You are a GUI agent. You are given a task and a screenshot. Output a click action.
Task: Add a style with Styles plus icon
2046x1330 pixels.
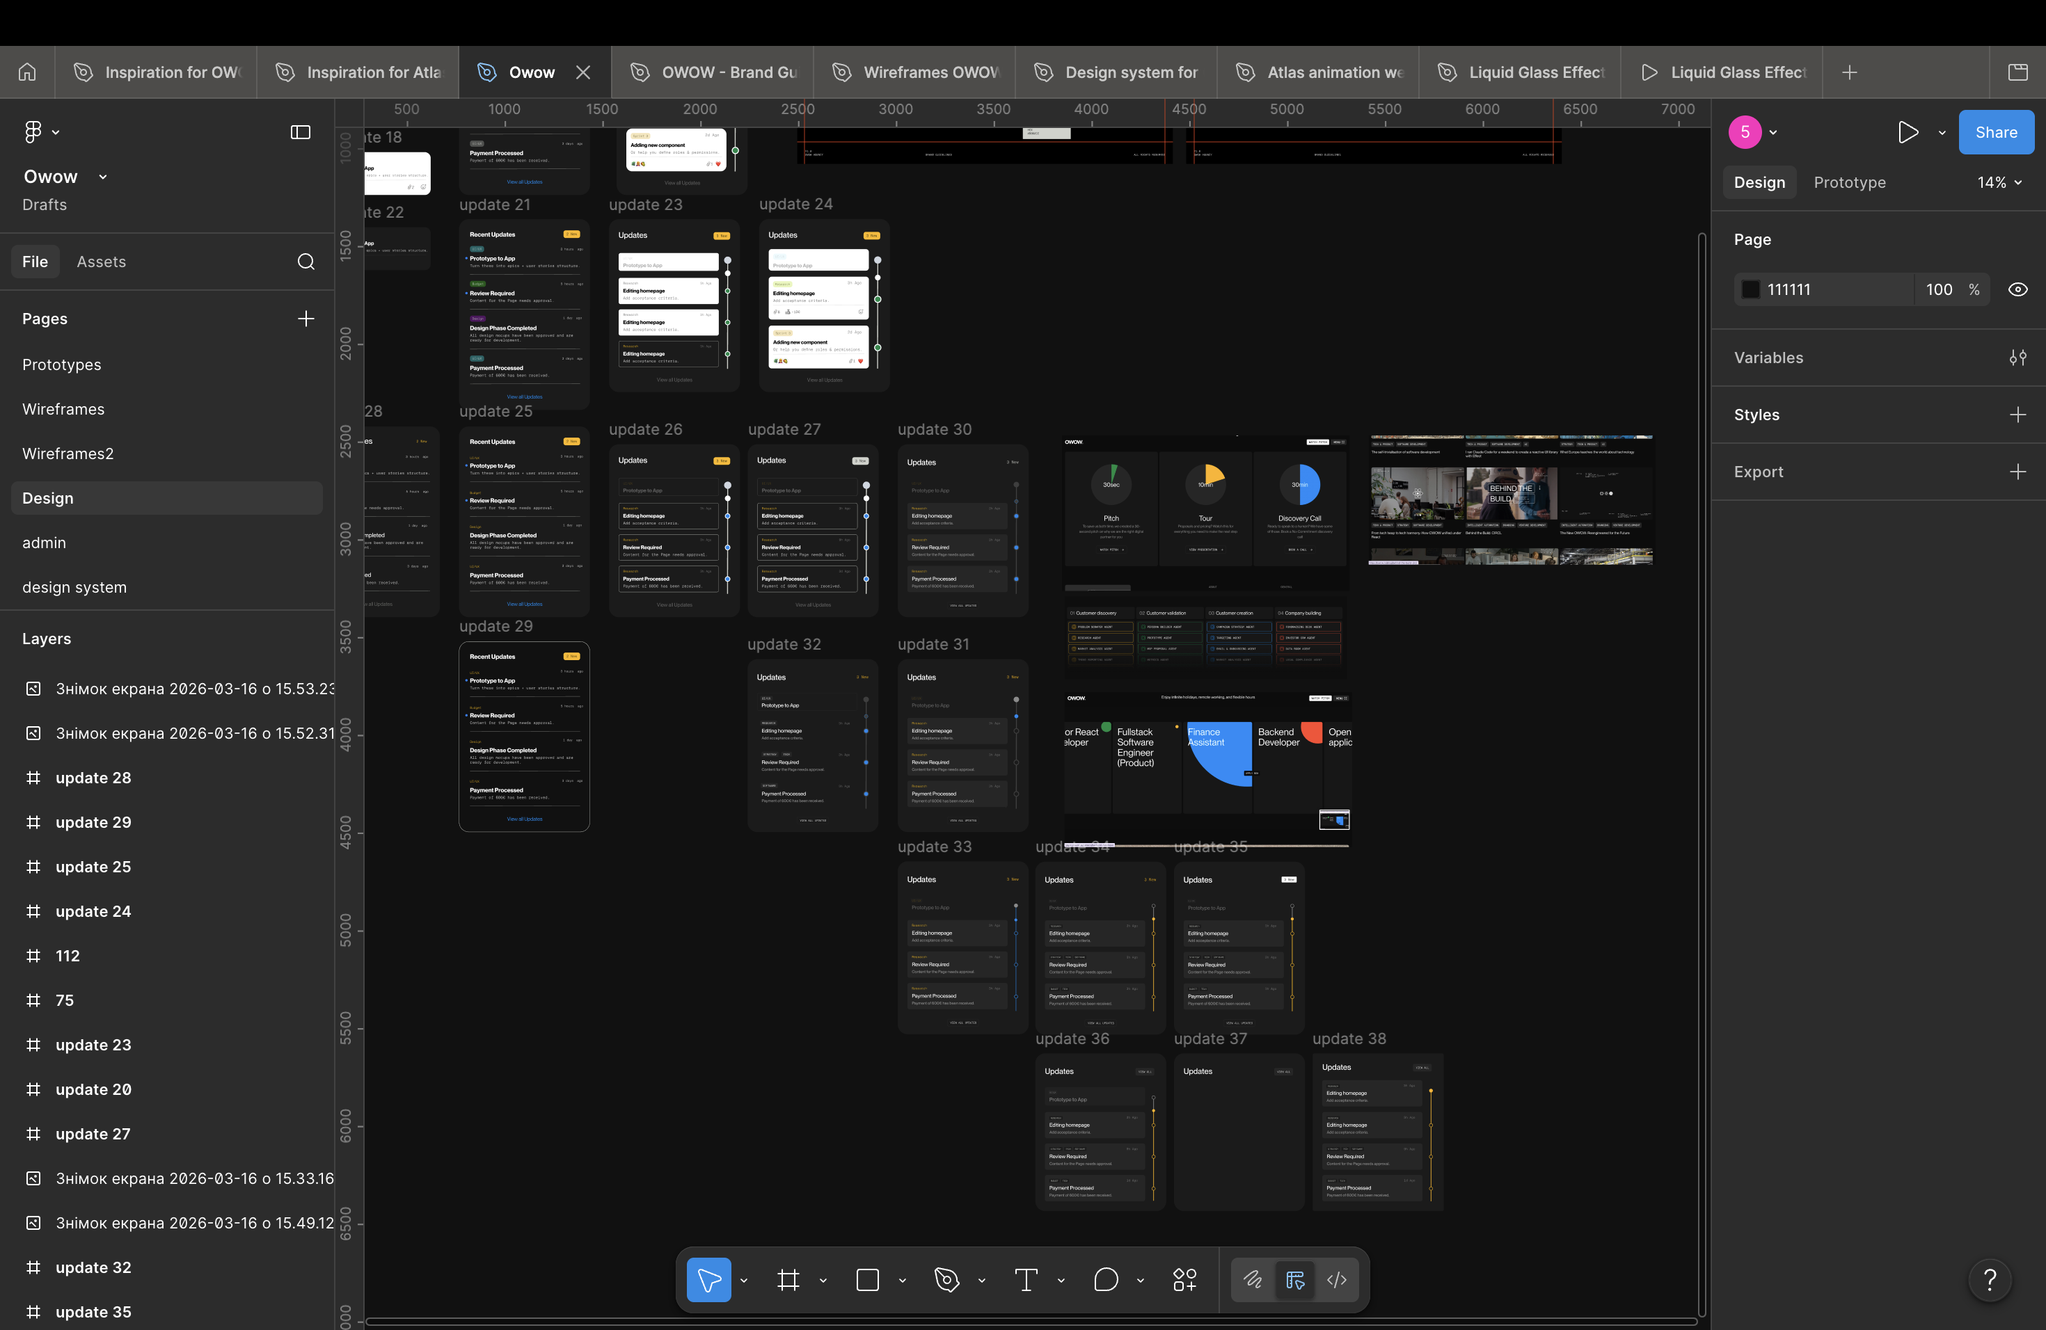point(2017,415)
